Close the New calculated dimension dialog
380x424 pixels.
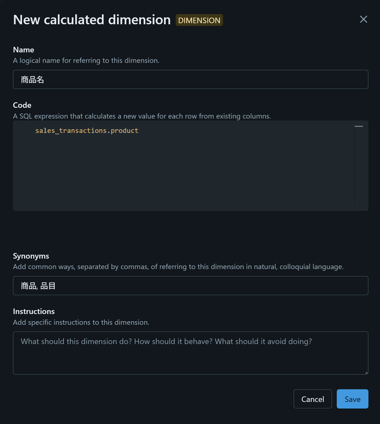point(363,19)
